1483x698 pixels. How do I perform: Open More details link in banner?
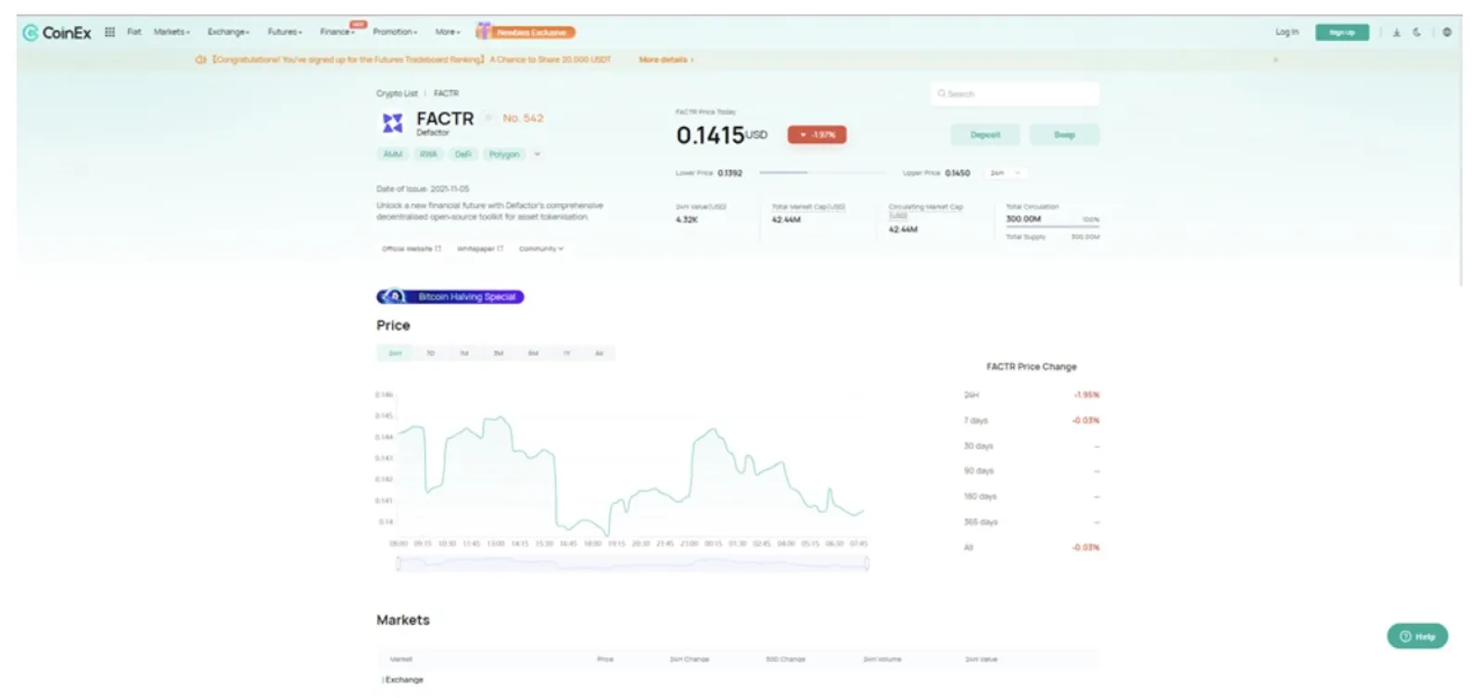[x=665, y=59]
